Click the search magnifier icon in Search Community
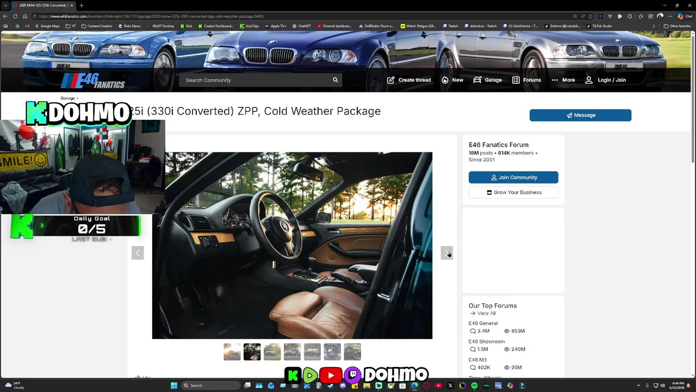The width and height of the screenshot is (696, 392). [x=335, y=80]
